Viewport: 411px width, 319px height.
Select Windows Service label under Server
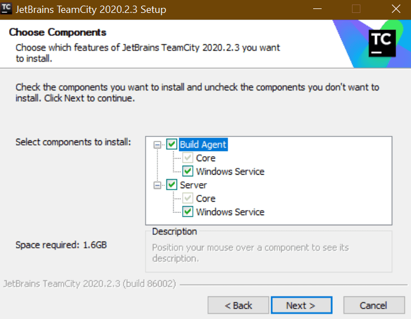[x=230, y=212]
